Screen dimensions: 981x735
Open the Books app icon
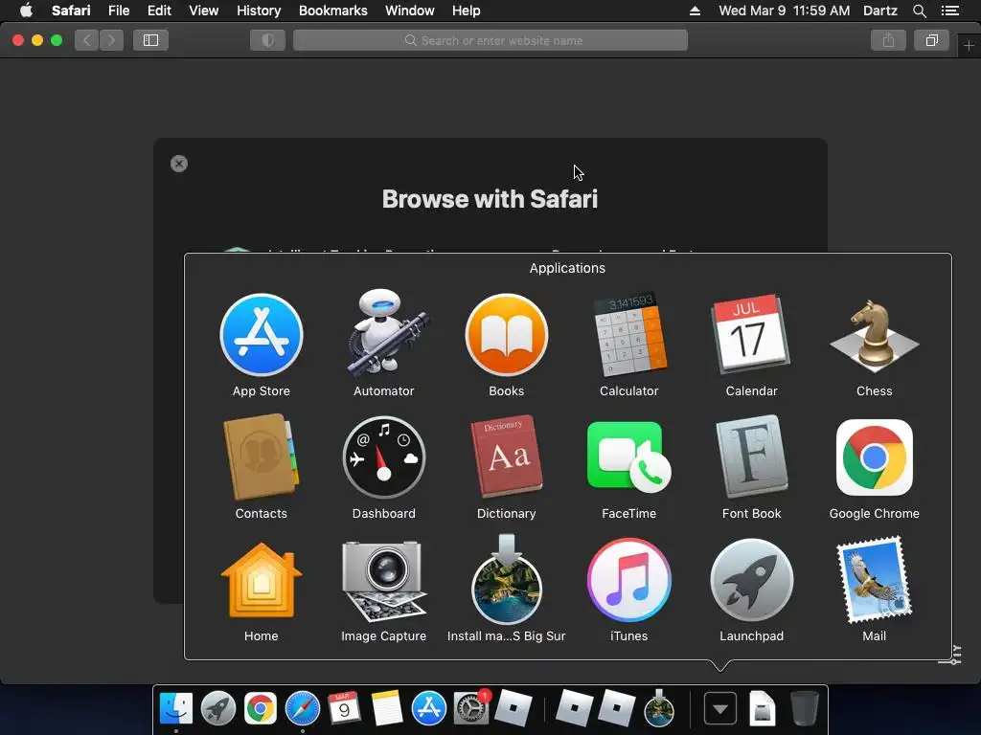(507, 335)
